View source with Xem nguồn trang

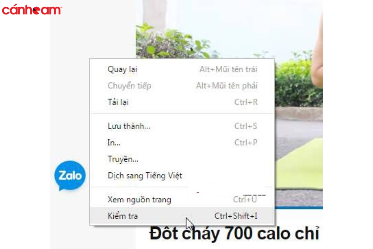(x=182, y=200)
